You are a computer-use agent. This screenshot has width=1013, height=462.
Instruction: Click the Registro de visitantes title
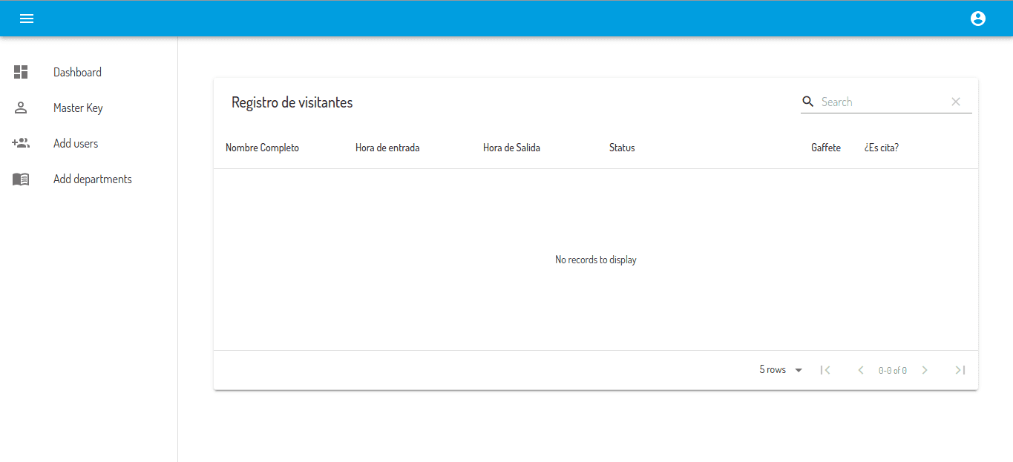pyautogui.click(x=292, y=102)
